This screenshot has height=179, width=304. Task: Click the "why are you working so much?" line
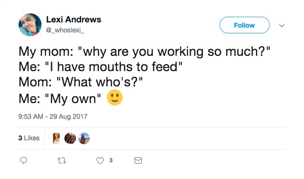pos(144,52)
